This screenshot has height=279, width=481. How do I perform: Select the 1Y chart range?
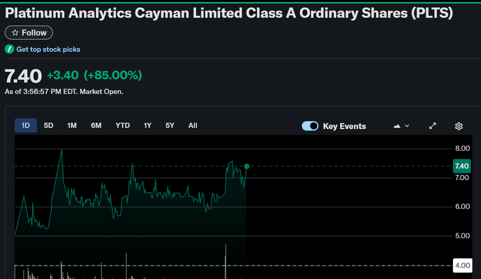tap(148, 125)
